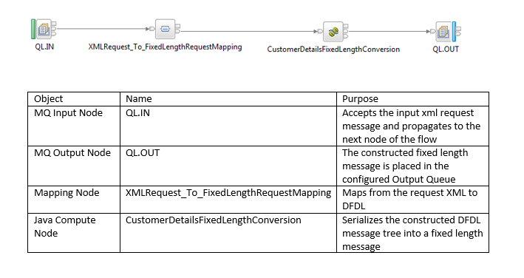Screen dimensions: 524x278
Task: Select the CustomerDetailsFixedLengthConversion Java Compute node icon
Action: (x=333, y=32)
